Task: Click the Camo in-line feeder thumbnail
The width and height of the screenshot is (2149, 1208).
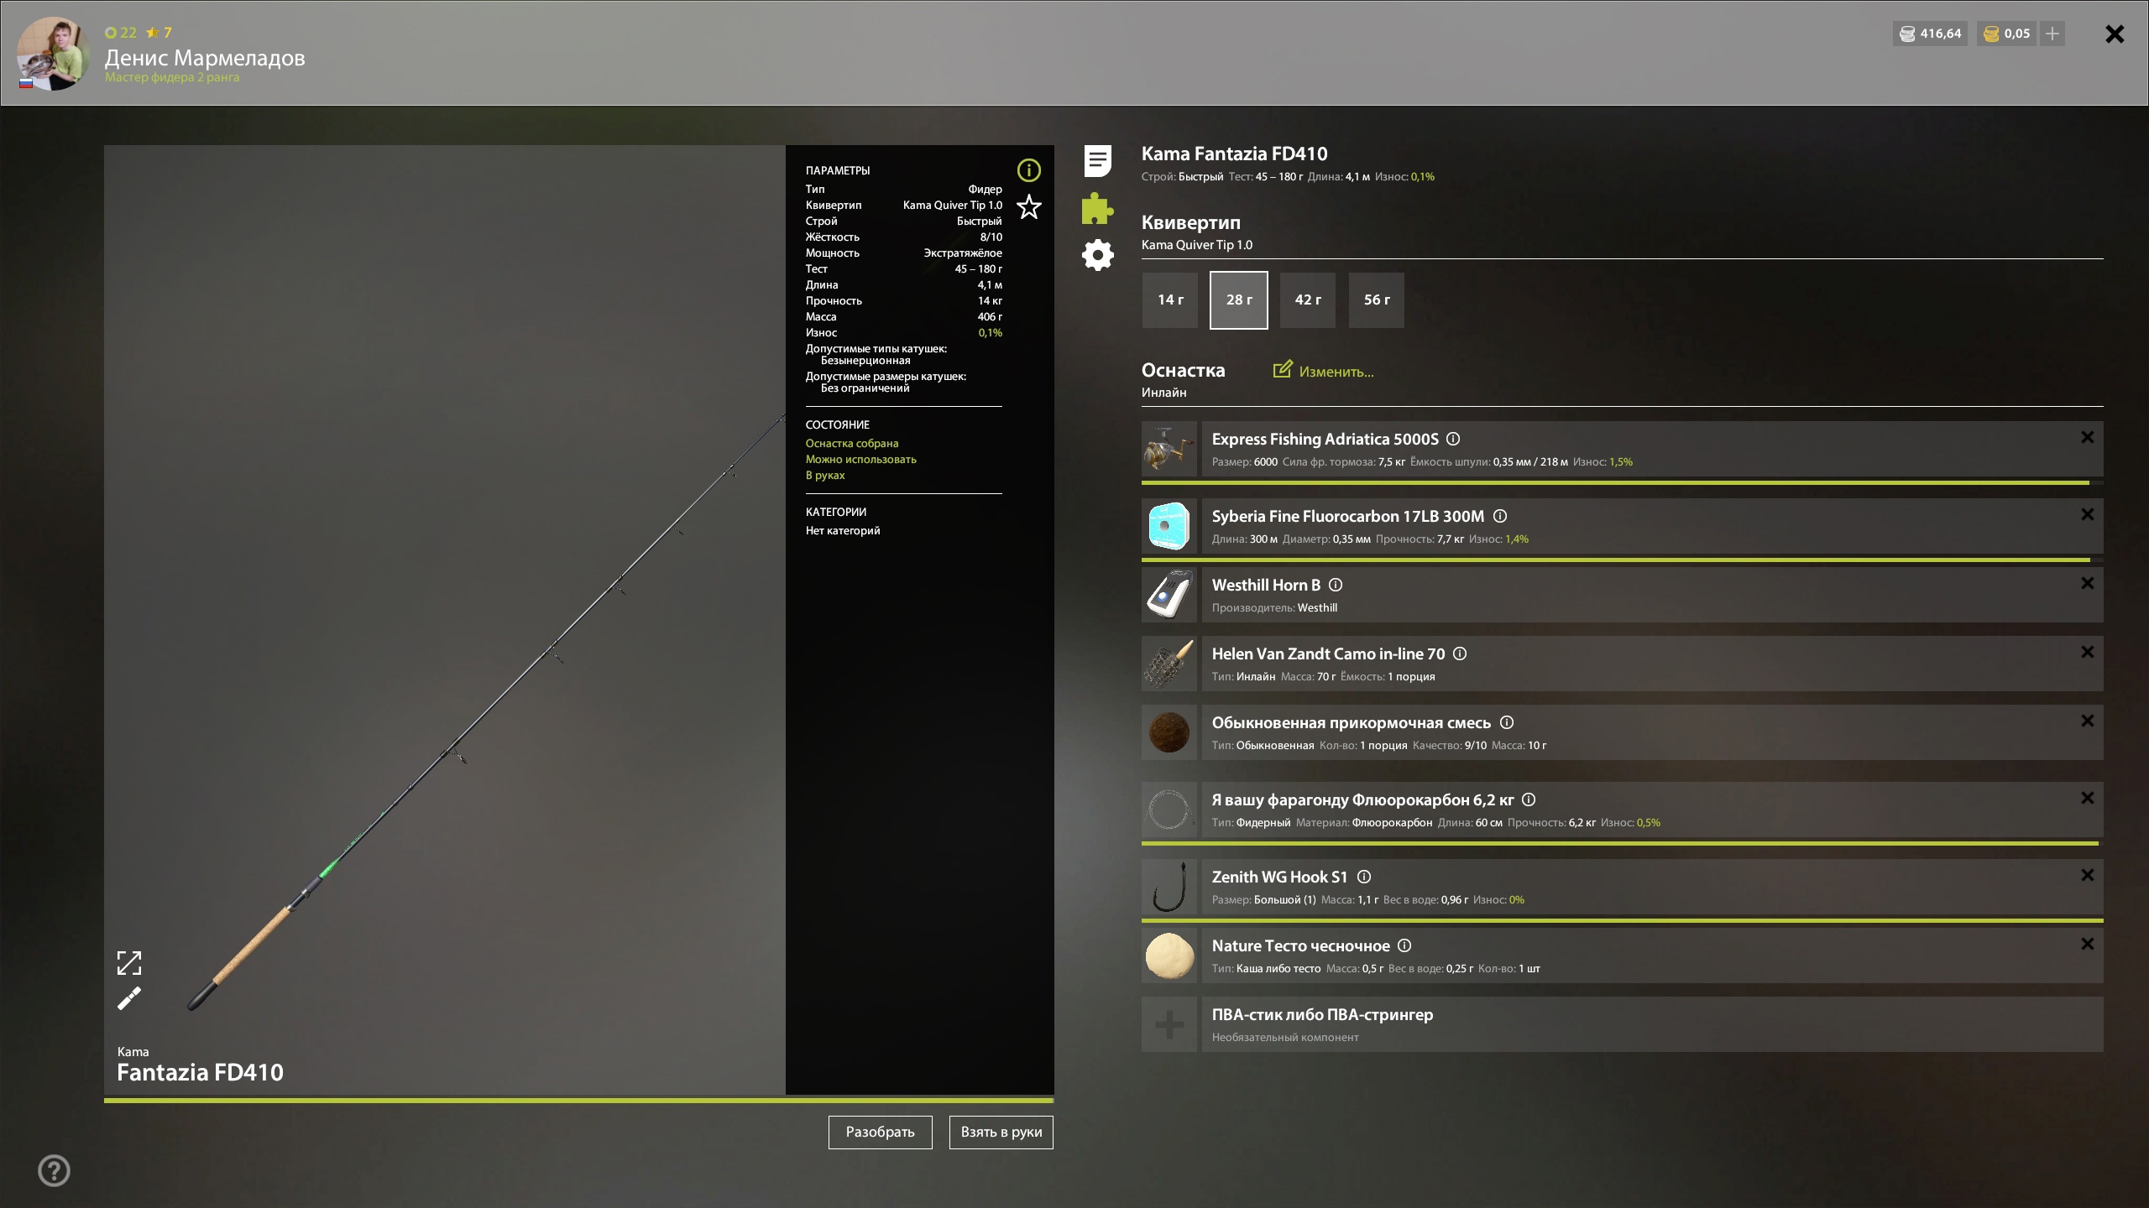Action: tap(1169, 664)
